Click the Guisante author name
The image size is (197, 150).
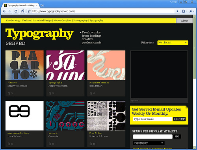coord(53,136)
